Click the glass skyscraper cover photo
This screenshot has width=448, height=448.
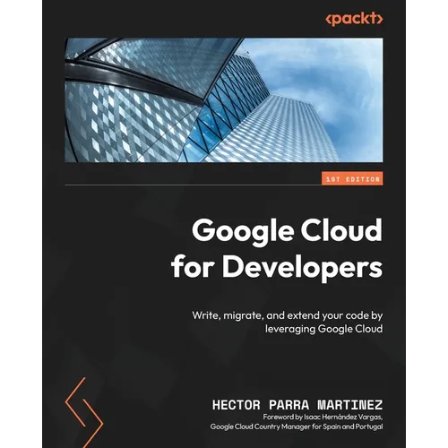224,100
